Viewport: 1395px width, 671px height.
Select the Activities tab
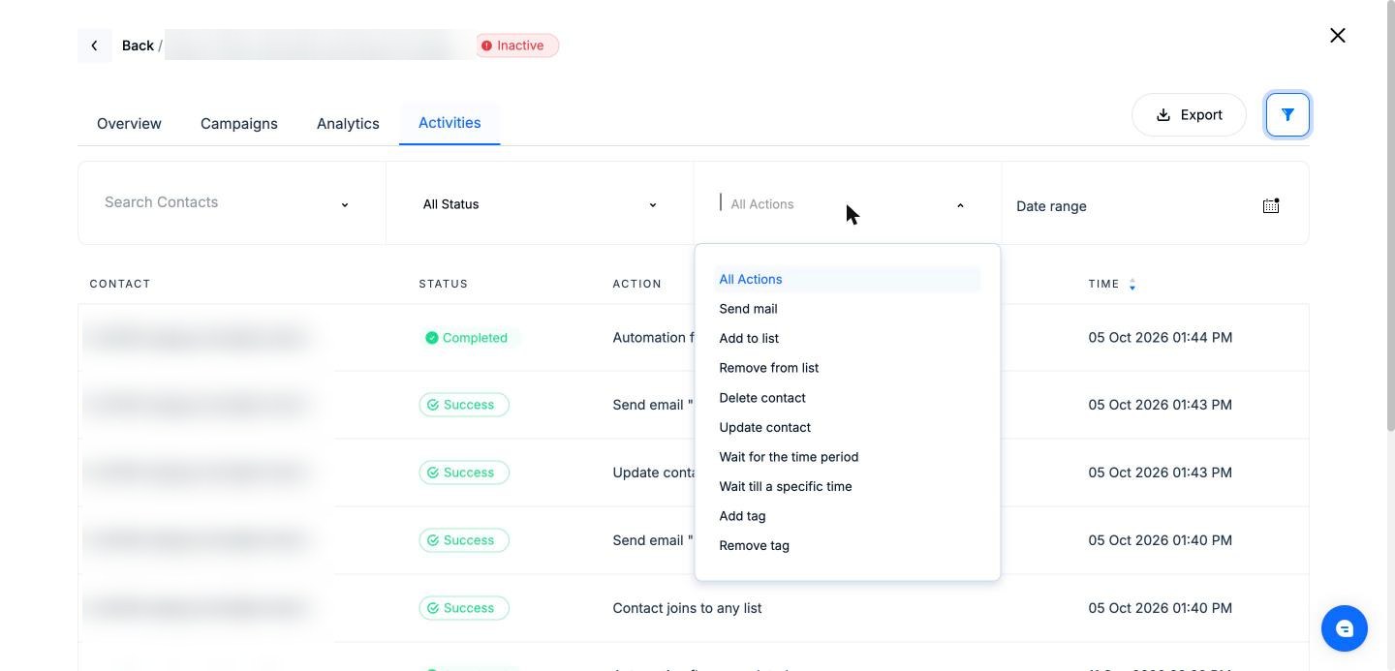pyautogui.click(x=449, y=123)
